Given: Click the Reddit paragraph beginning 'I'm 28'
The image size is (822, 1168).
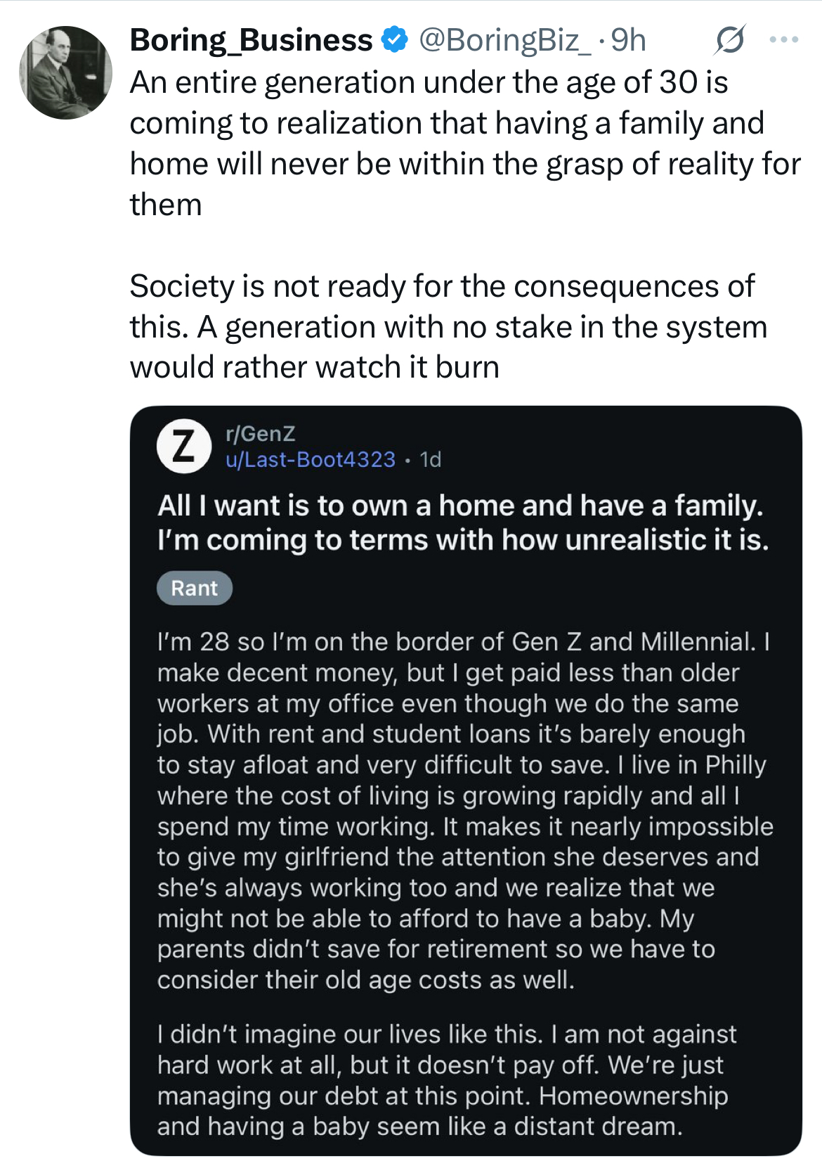Looking at the screenshot, I should (x=464, y=810).
